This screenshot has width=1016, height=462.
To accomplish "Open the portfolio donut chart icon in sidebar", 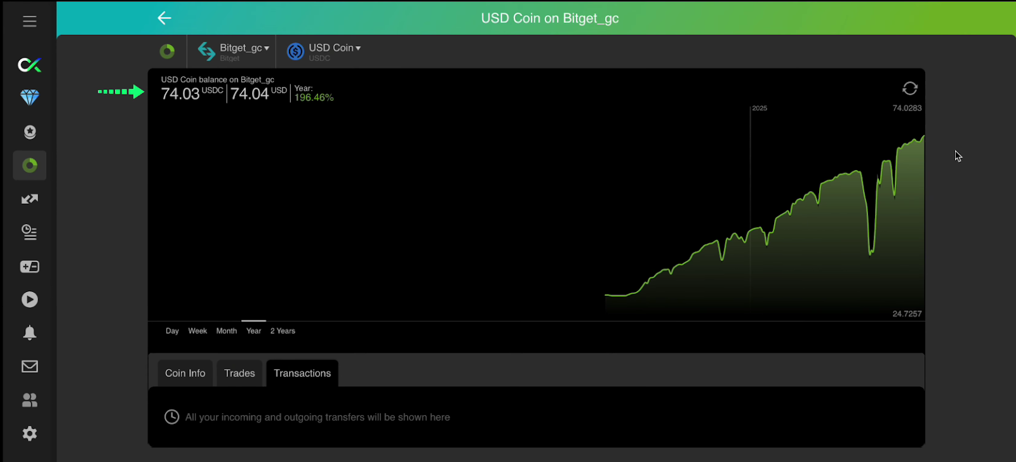I will (x=29, y=166).
